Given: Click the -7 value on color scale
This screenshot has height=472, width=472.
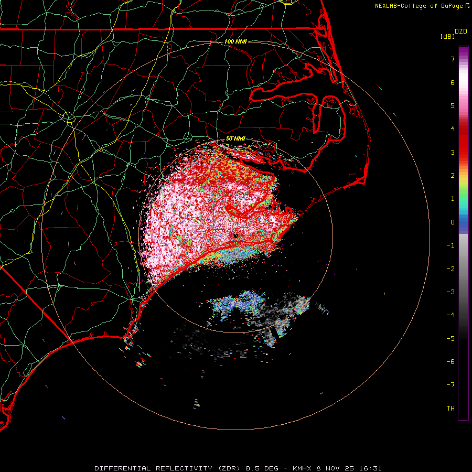Looking at the screenshot, I should pyautogui.click(x=450, y=385).
